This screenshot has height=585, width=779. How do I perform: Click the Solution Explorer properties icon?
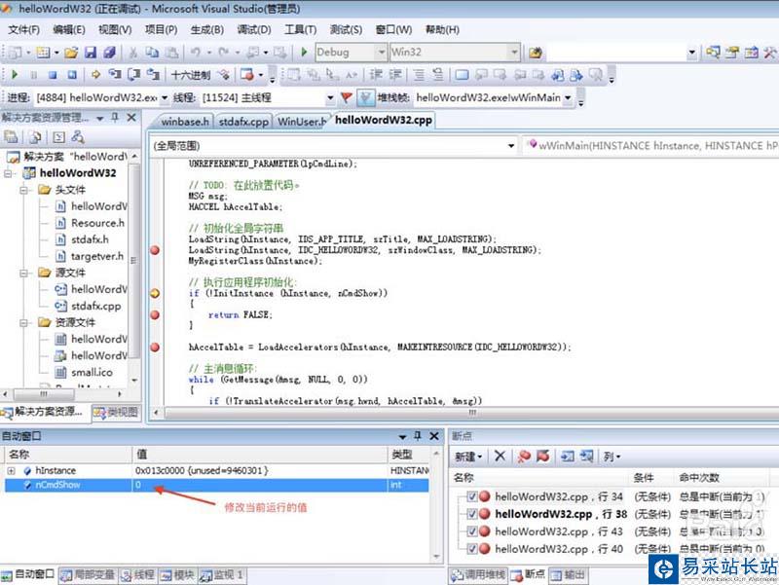pyautogui.click(x=11, y=137)
